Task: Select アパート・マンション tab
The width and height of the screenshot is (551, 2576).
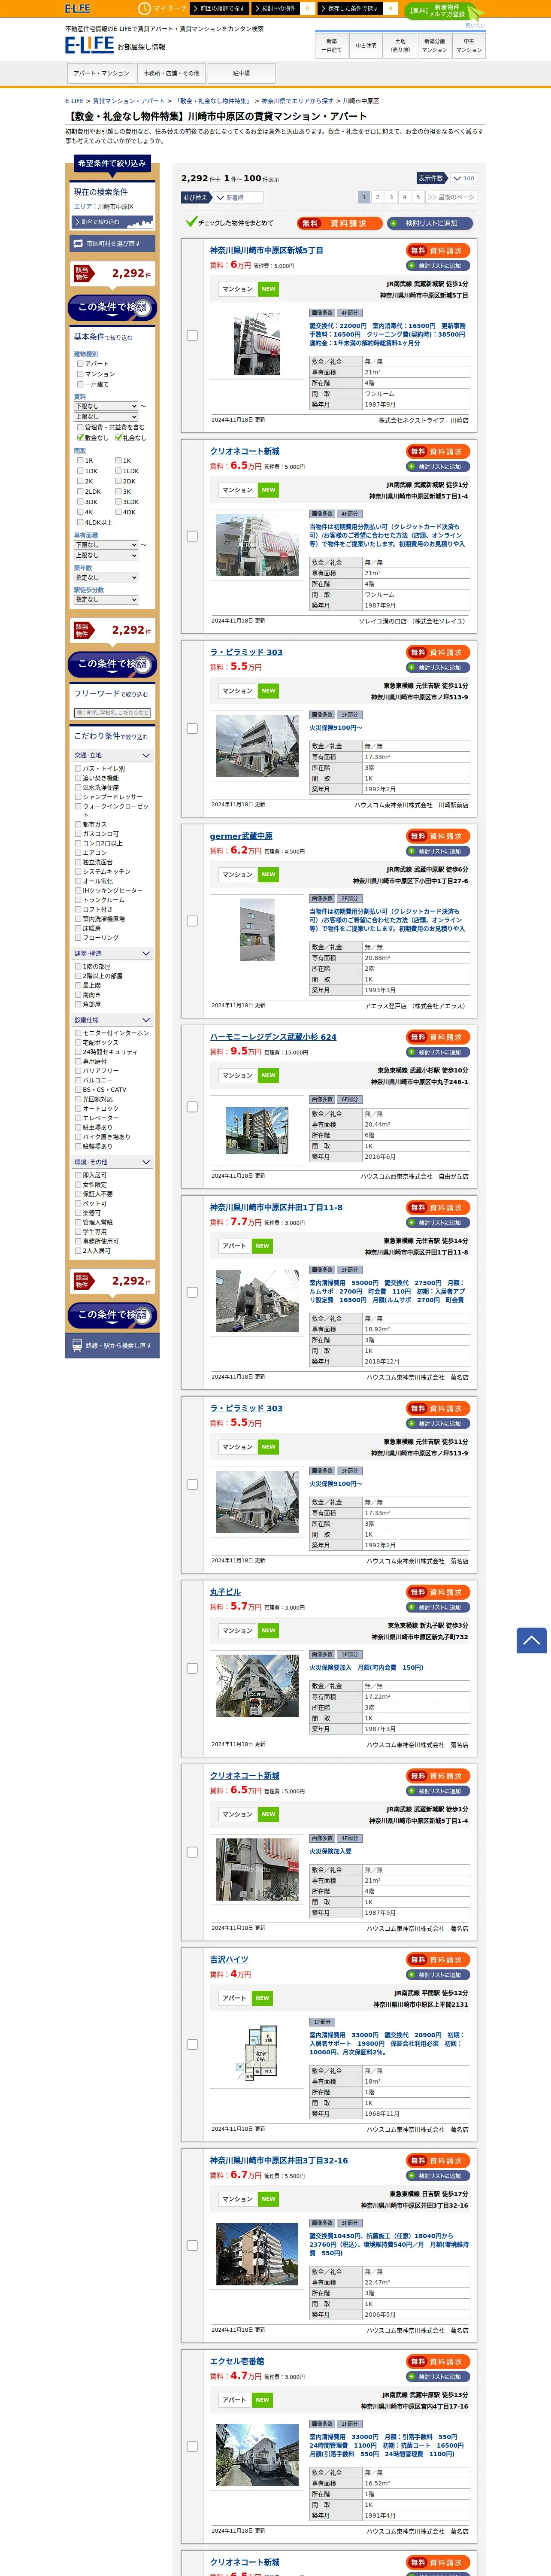Action: click(101, 73)
